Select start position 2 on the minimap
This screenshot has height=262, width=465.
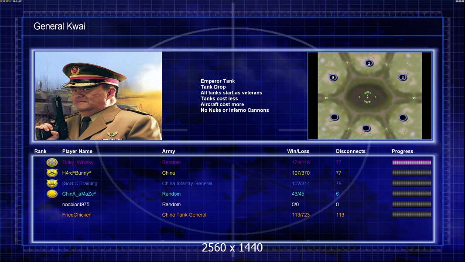[369, 63]
